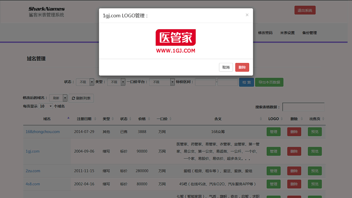This screenshot has width=352, height=198.
Task: Sort by 删除 column header
Action: 294,119
